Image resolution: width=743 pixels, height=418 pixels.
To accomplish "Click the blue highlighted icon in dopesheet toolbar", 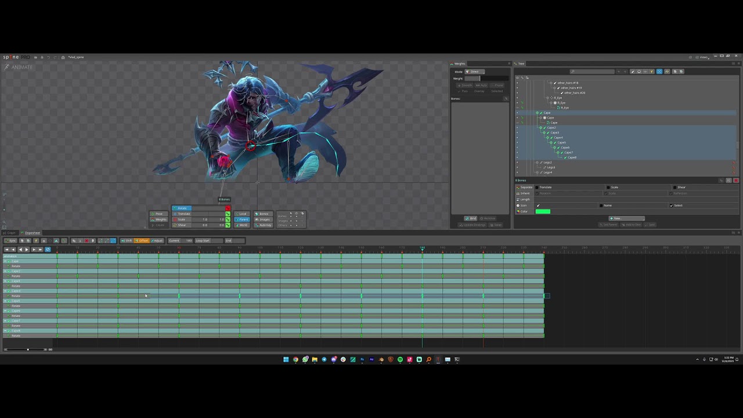I will point(113,240).
